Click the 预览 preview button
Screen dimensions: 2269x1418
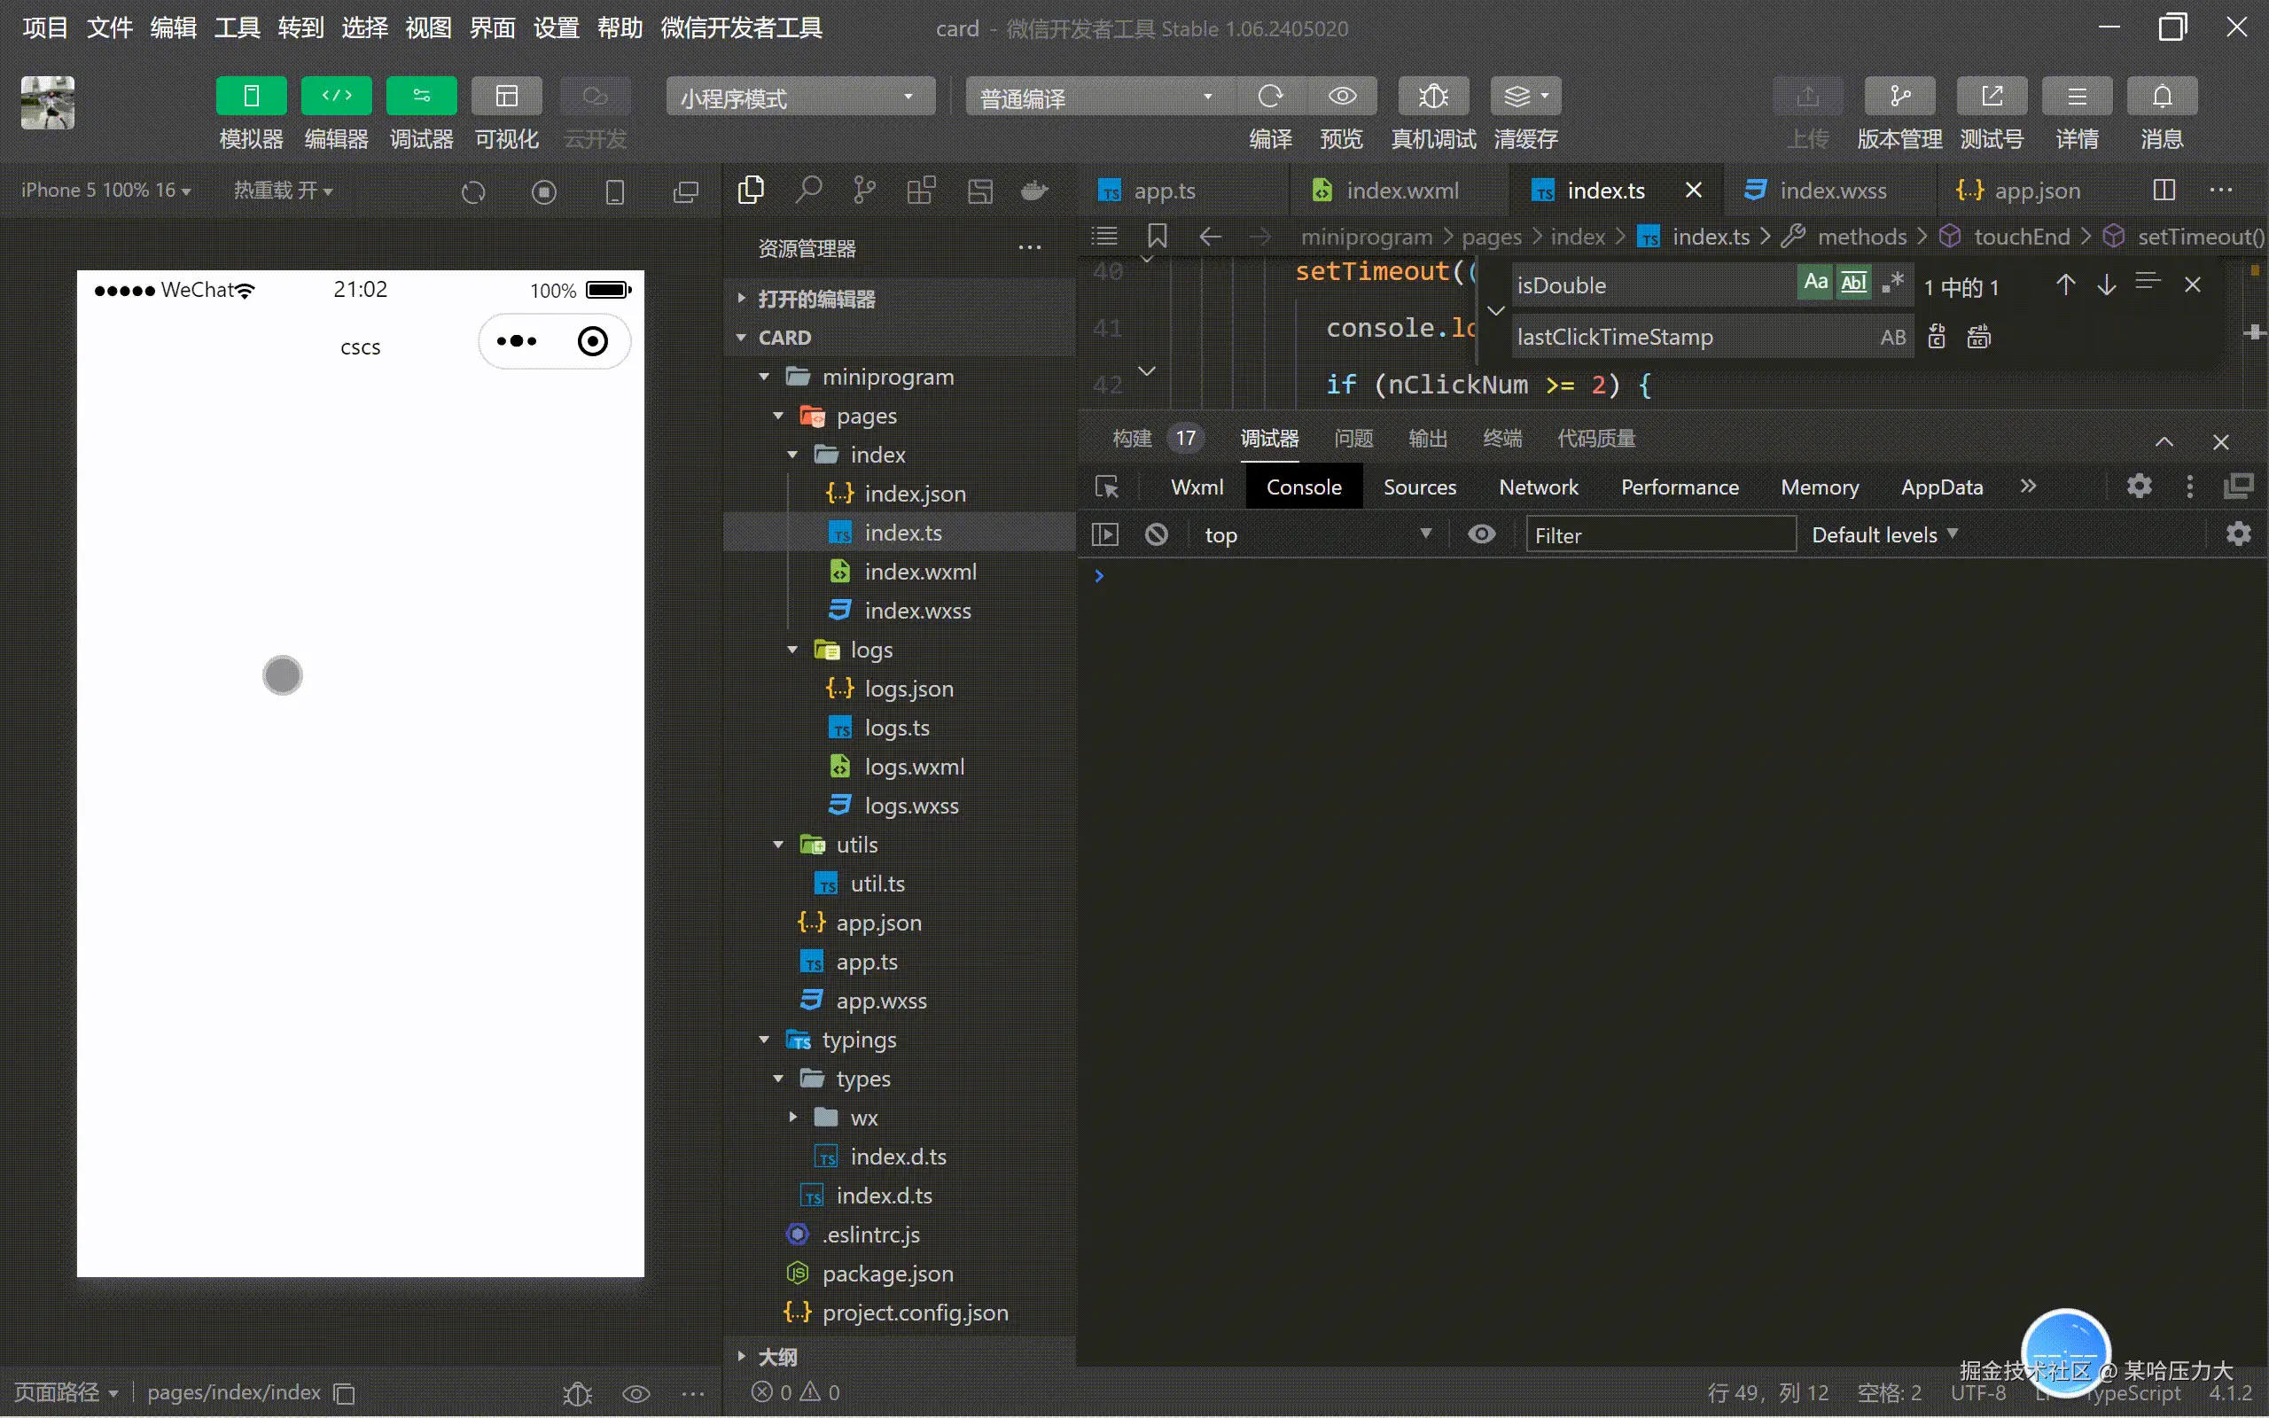point(1342,97)
